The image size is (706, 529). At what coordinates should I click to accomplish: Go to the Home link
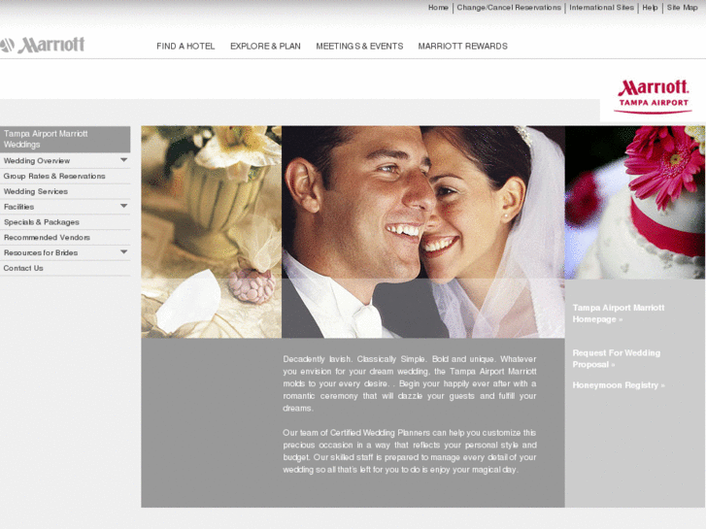coord(438,7)
